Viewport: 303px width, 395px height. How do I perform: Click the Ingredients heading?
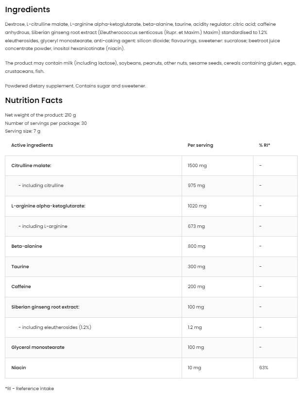coord(27,9)
